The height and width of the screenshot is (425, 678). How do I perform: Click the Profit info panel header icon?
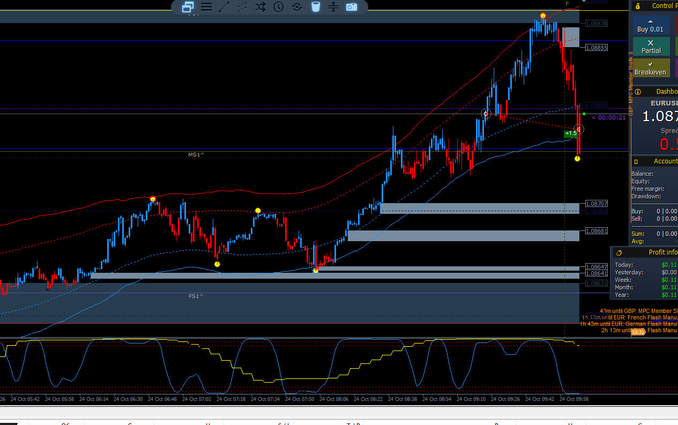[x=619, y=252]
